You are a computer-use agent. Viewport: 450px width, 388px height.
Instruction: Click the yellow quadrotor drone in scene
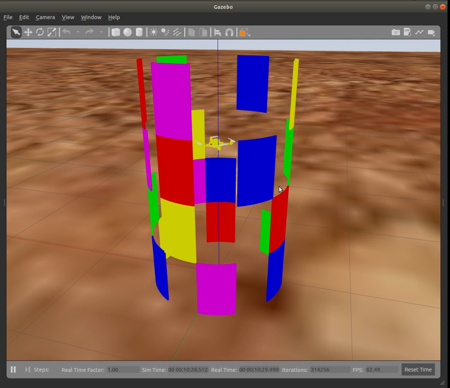(216, 143)
